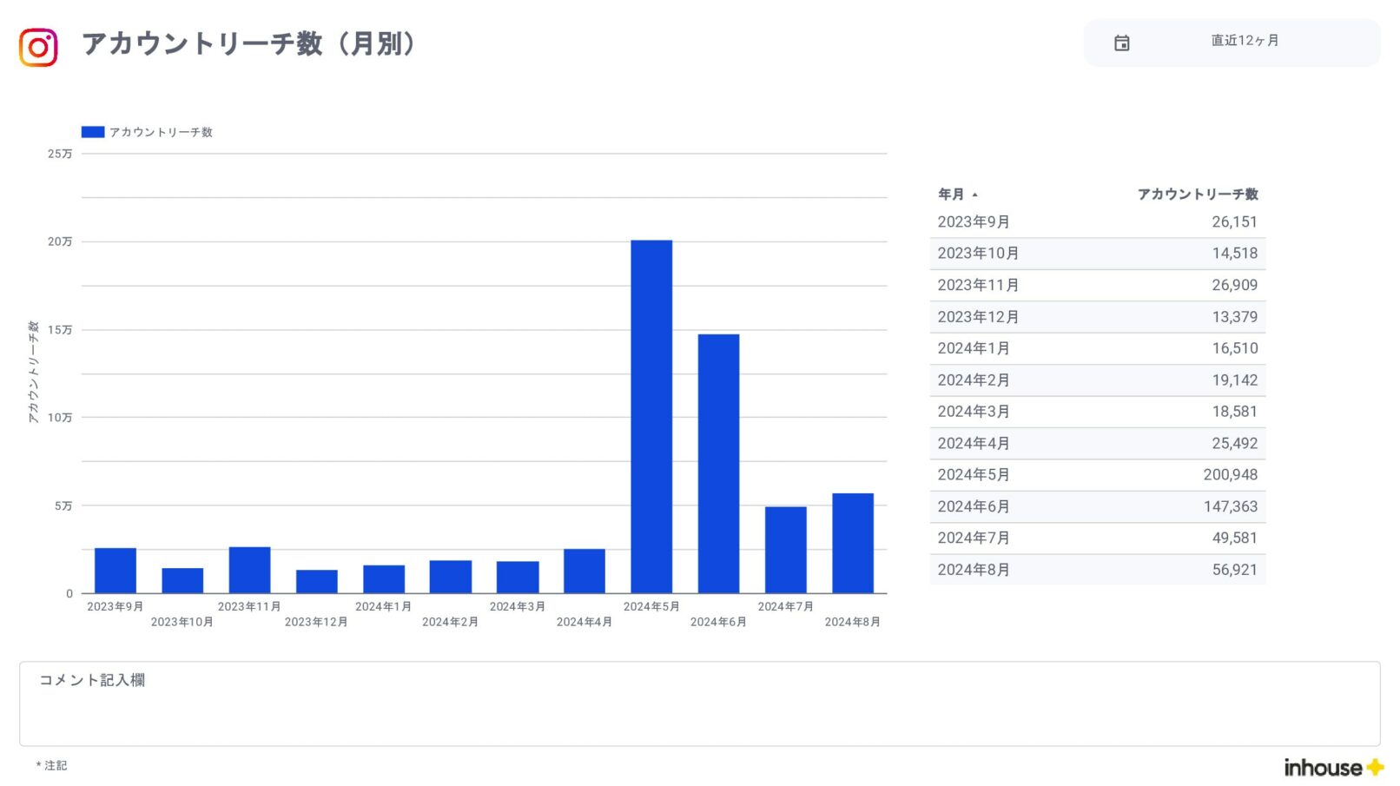Image resolution: width=1400 pixels, height=786 pixels.
Task: Click the 2023年9月 bar in chart
Action: (116, 570)
